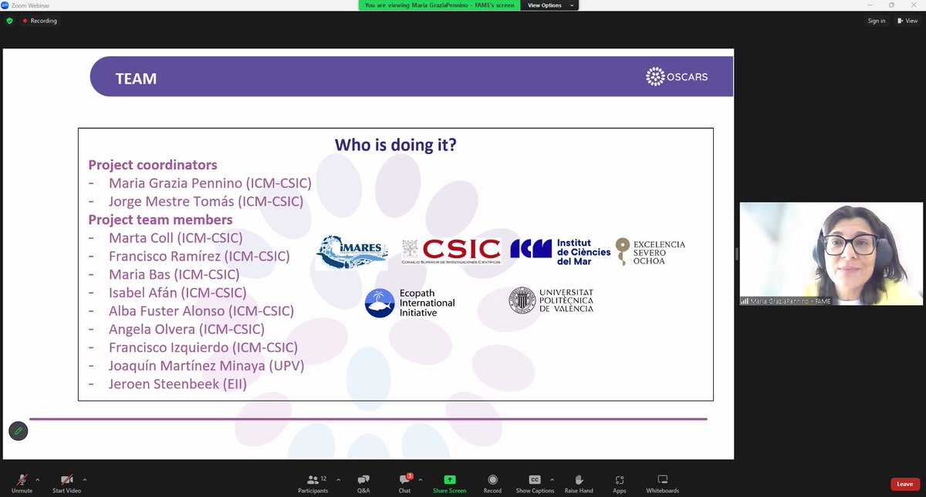Leave the webinar
926x497 pixels.
click(x=904, y=485)
